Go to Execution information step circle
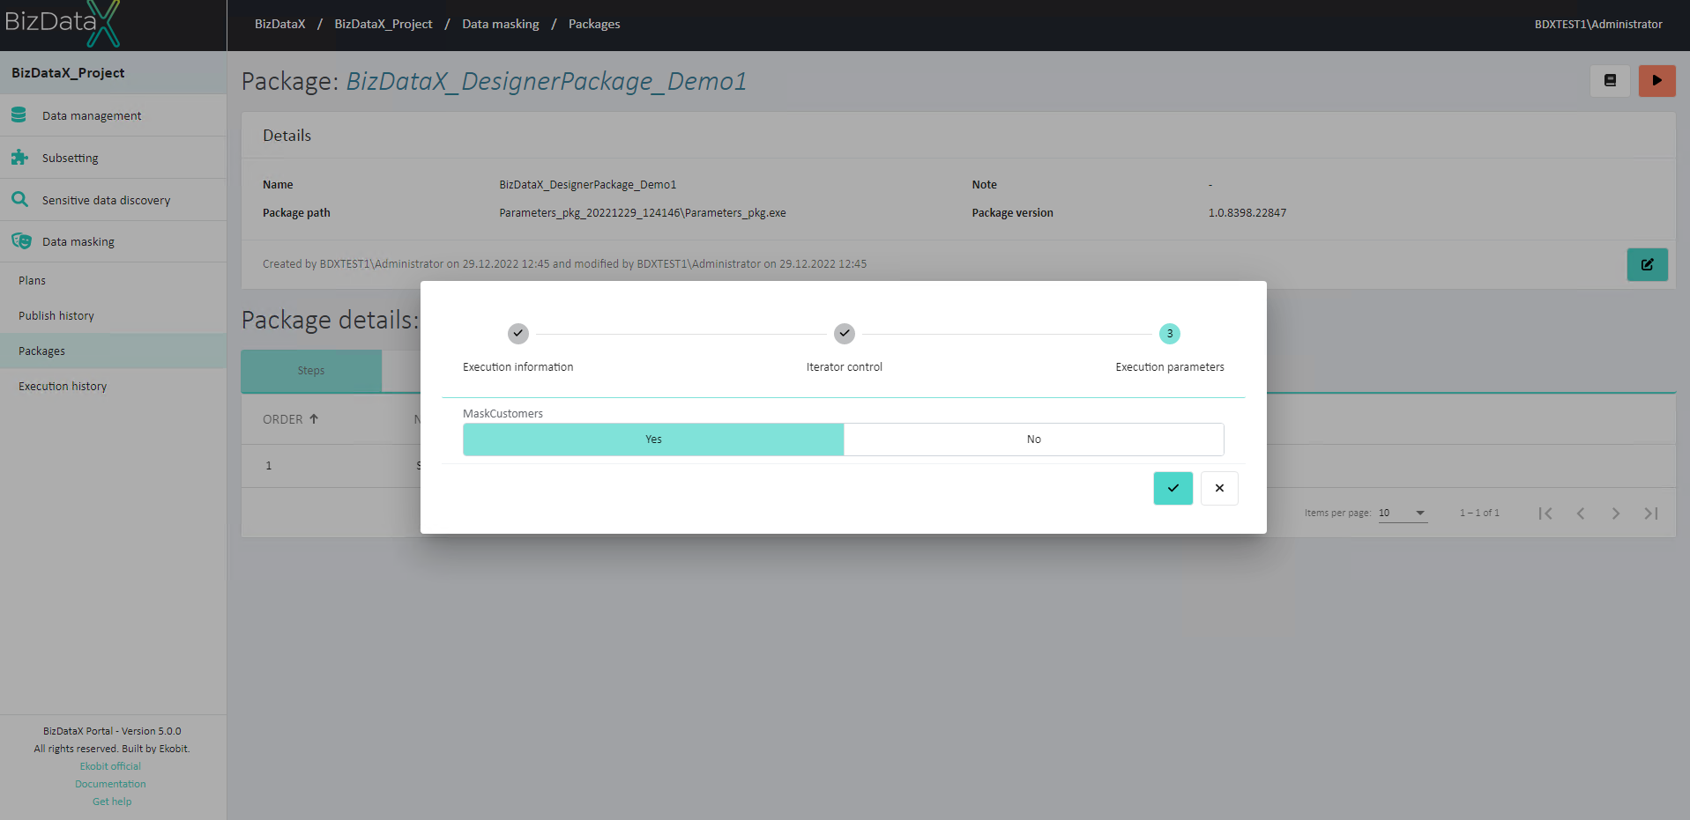Image resolution: width=1690 pixels, height=820 pixels. [518, 334]
